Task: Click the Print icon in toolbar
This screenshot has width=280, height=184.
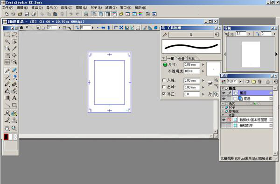Action: tap(86, 14)
